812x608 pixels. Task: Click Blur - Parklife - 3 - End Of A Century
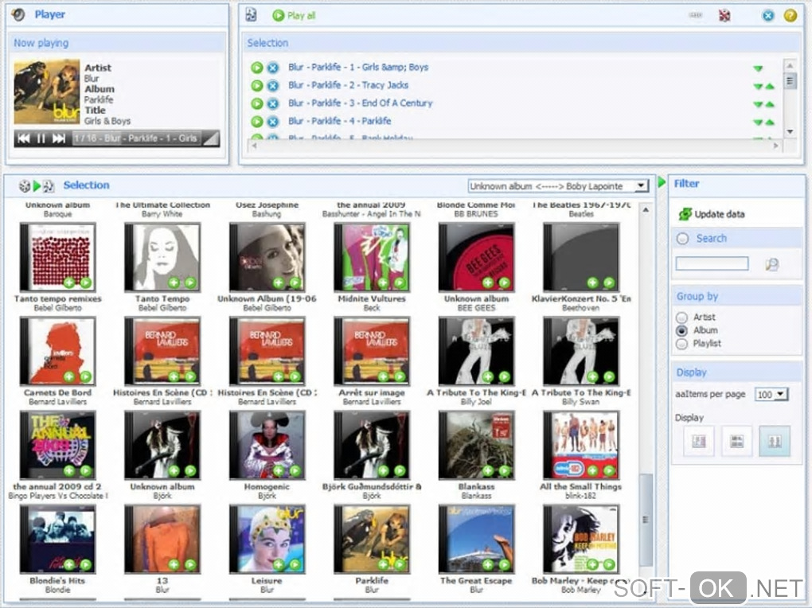pyautogui.click(x=360, y=103)
